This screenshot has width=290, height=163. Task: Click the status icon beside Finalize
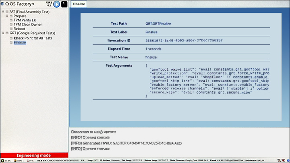click(11, 43)
